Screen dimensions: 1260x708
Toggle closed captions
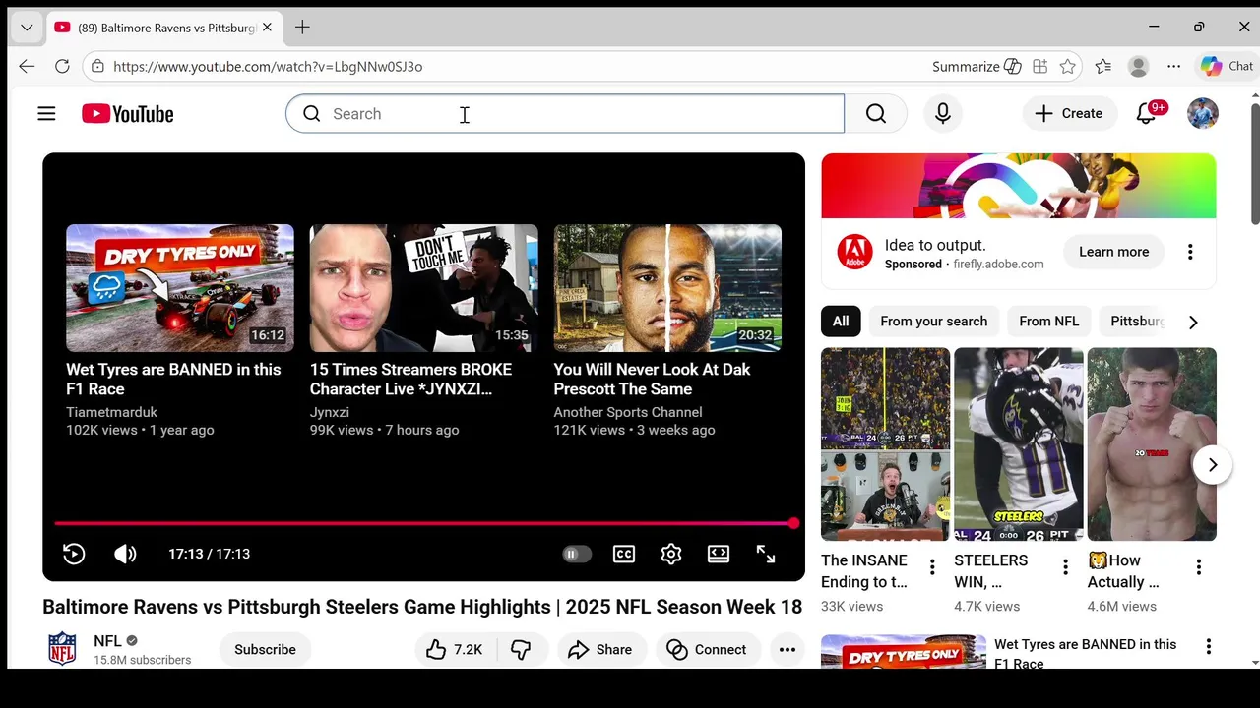click(624, 554)
